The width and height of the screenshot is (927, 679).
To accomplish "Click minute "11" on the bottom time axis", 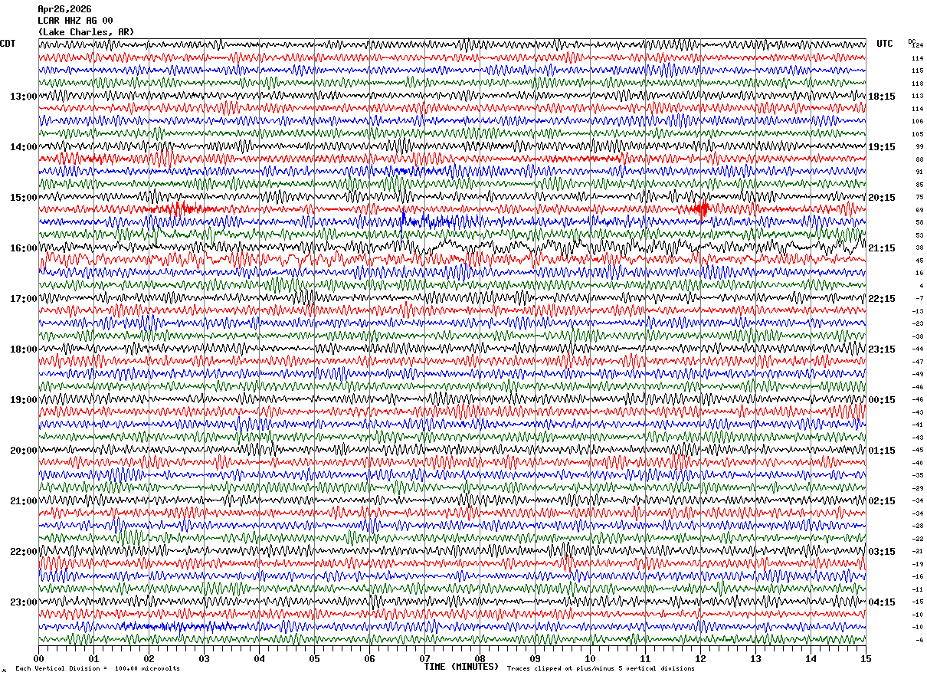I will [645, 658].
